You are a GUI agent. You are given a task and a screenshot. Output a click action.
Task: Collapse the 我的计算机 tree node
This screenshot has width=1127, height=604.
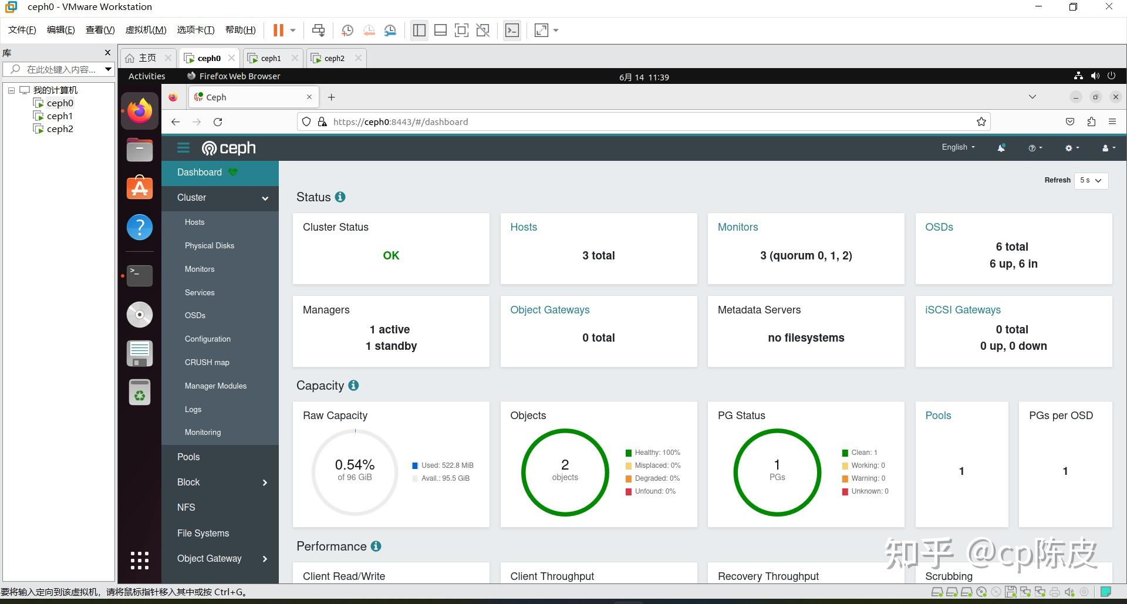point(11,90)
